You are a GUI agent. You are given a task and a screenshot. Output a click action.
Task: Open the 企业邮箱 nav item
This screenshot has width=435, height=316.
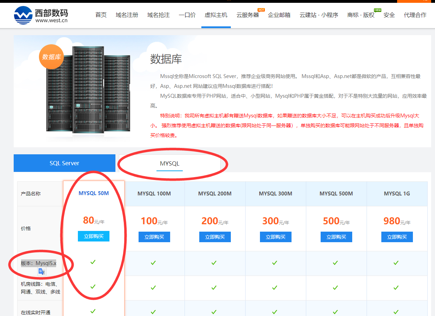(x=279, y=15)
